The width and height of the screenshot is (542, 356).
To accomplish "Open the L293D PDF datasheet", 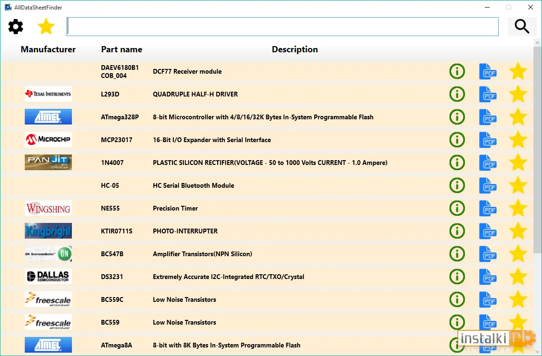I will tap(488, 94).
